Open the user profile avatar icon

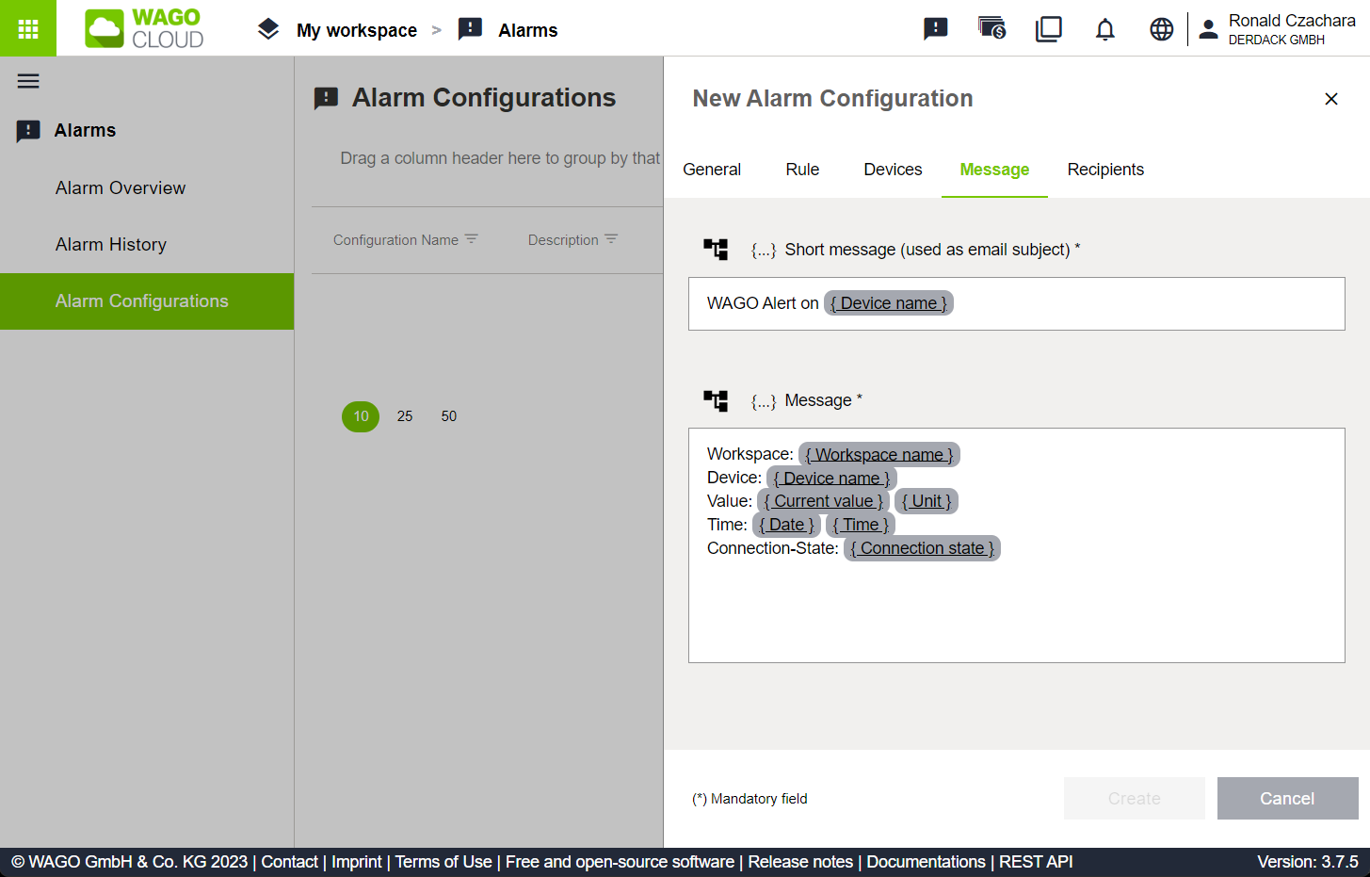(x=1208, y=29)
